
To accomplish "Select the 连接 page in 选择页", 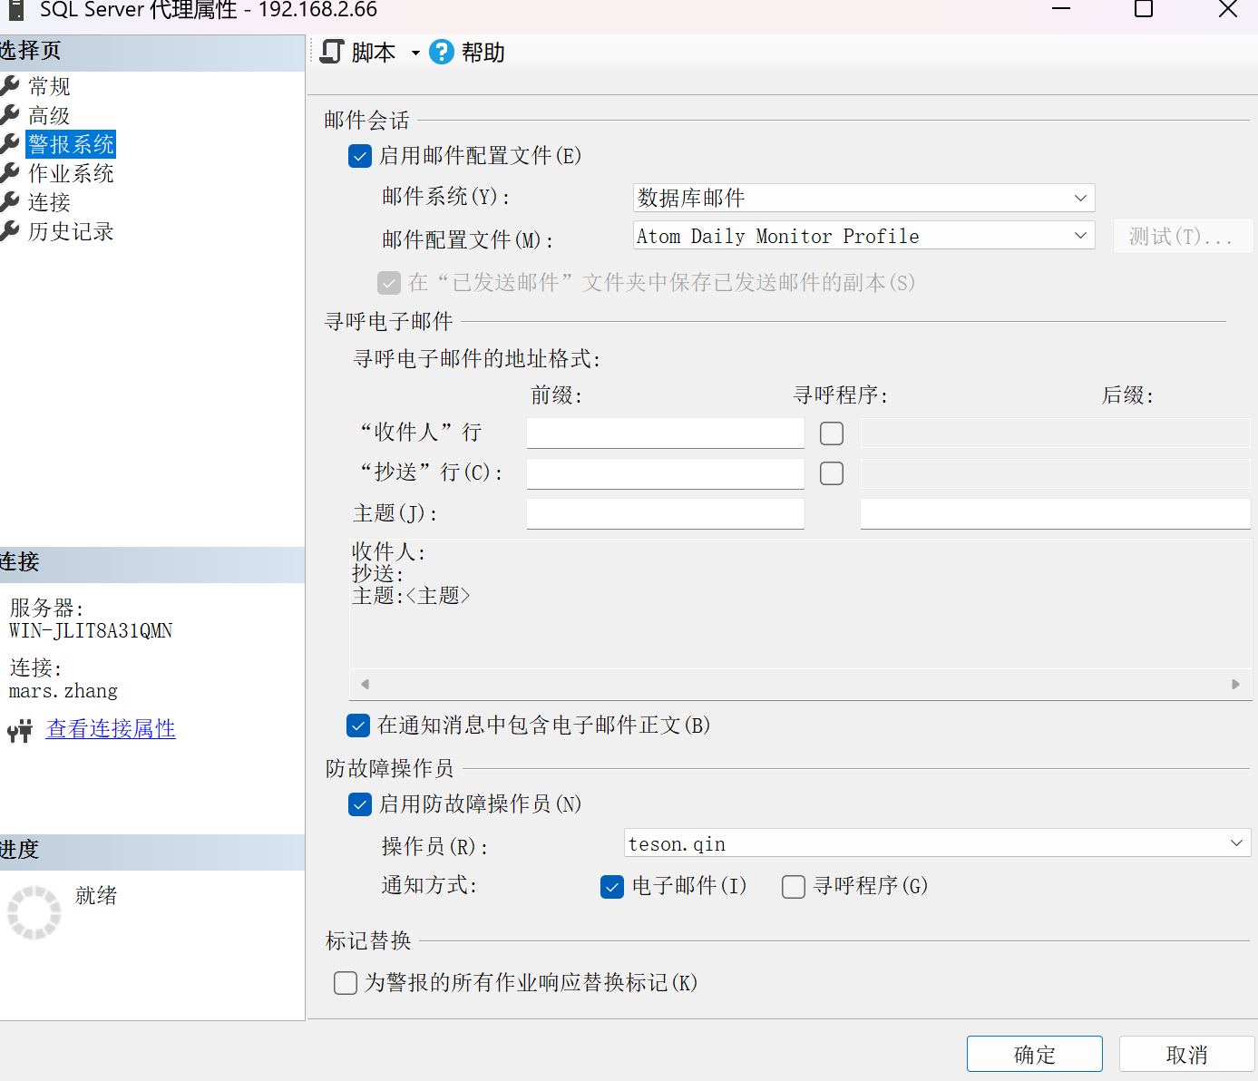I will 49,202.
